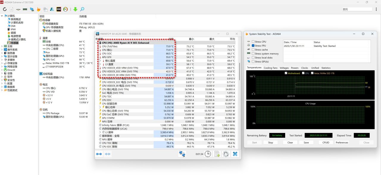Click the clipboard report toolbar icon in AIDA64
The image size is (381, 175).
click(x=45, y=9)
